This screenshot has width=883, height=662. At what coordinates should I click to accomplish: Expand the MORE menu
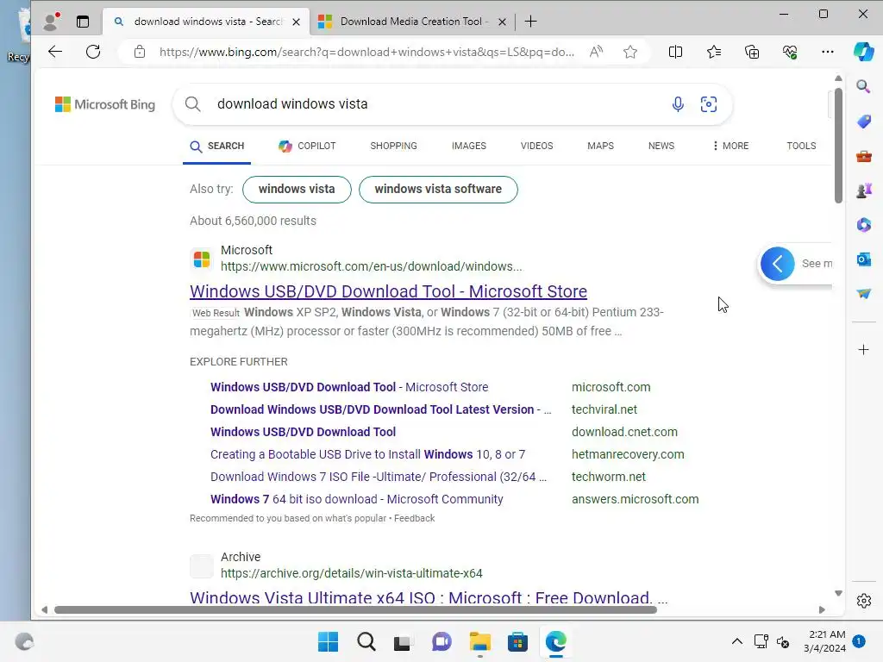click(x=730, y=146)
